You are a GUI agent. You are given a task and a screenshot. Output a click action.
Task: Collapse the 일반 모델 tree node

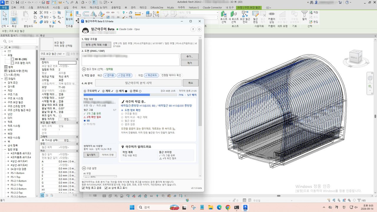tap(5, 149)
